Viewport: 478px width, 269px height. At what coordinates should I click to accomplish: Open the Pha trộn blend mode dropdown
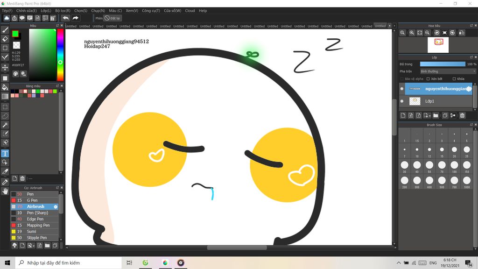click(448, 71)
